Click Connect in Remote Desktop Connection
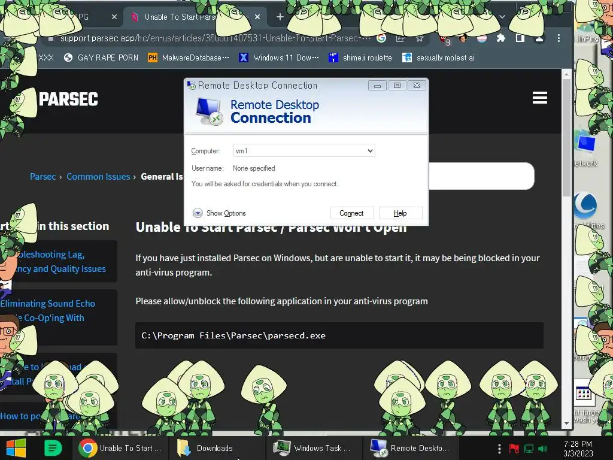The height and width of the screenshot is (460, 613). [351, 213]
